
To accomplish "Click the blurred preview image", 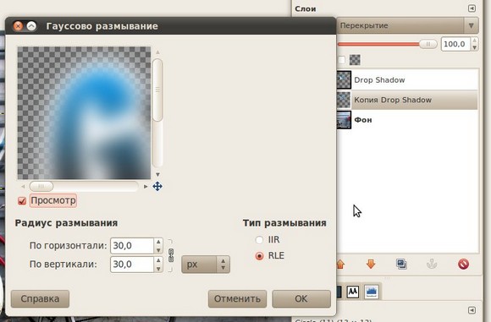I will (84, 113).
